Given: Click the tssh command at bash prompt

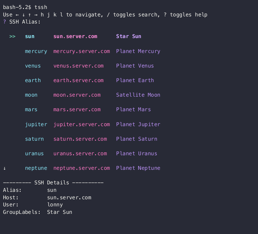Looking at the screenshot, I should [x=41, y=7].
